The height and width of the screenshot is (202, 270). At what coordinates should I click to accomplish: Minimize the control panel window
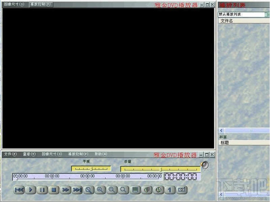pyautogui.click(x=201, y=155)
